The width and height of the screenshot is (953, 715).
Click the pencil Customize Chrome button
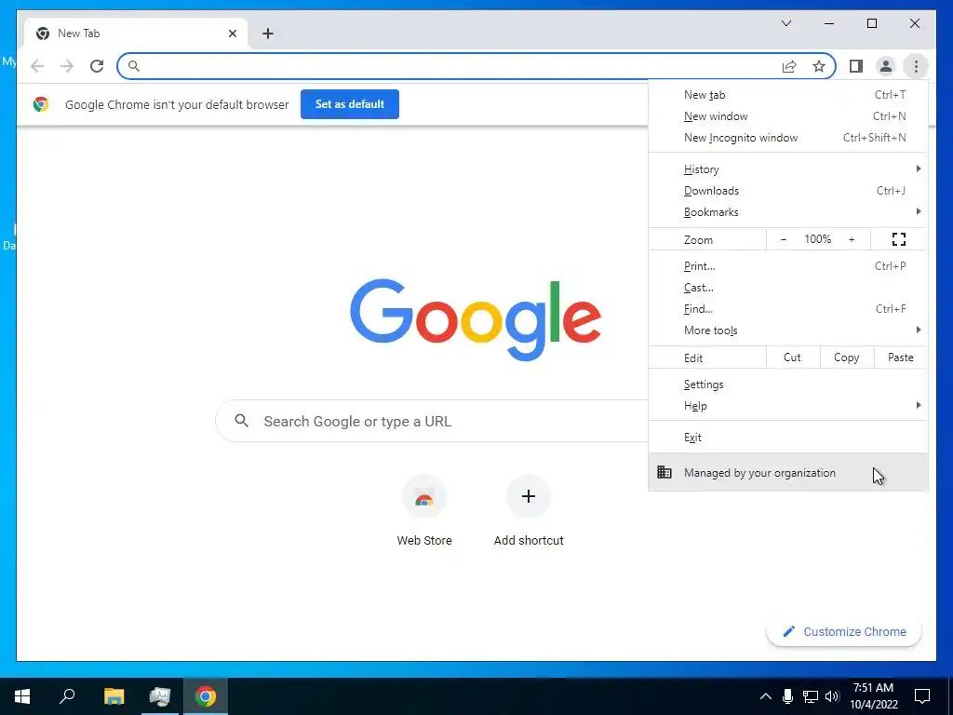coord(843,632)
